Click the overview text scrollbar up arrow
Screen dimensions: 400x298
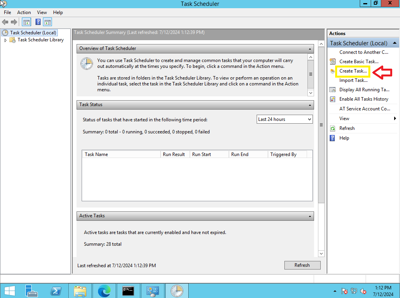[311, 57]
